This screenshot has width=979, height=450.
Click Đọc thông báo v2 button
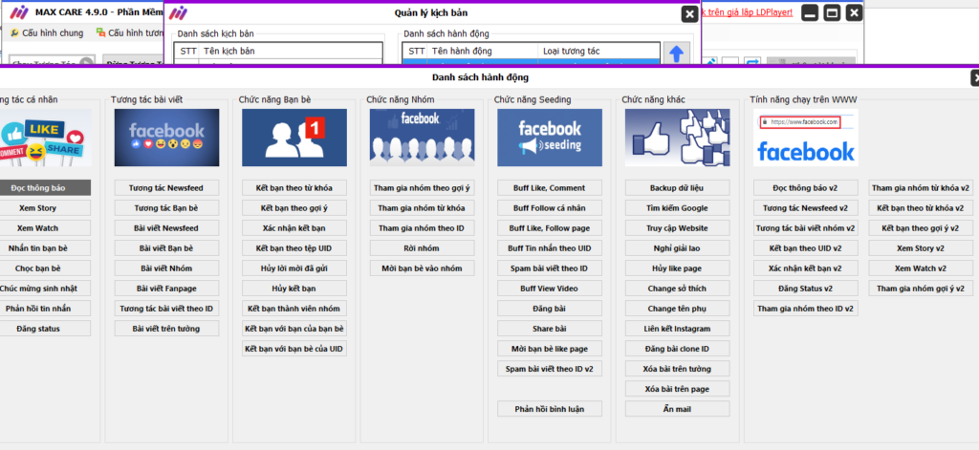[x=805, y=187]
